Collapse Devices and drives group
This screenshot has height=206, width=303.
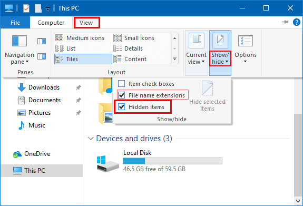point(91,139)
